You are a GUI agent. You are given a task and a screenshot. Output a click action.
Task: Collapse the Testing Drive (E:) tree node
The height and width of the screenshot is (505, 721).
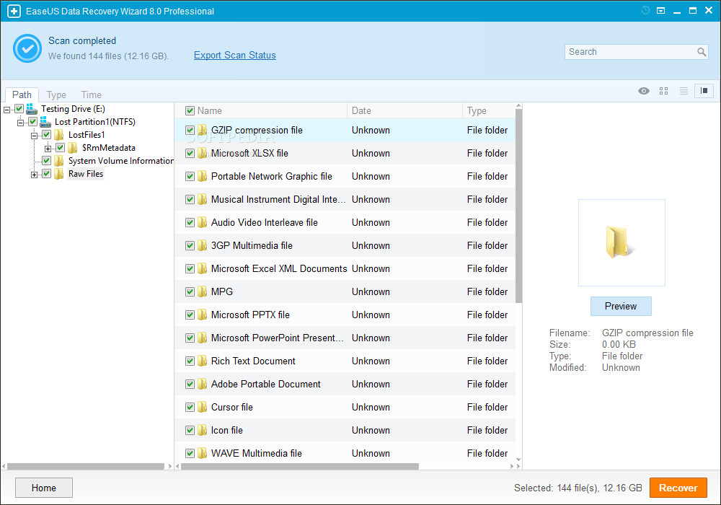6,110
